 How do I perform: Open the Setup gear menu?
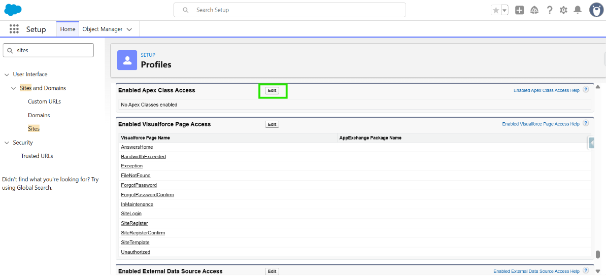point(563,10)
